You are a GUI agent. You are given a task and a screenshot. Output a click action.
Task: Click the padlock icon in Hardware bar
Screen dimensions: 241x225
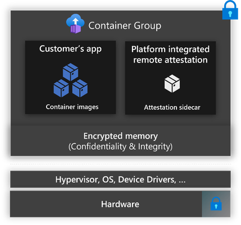(x=216, y=204)
